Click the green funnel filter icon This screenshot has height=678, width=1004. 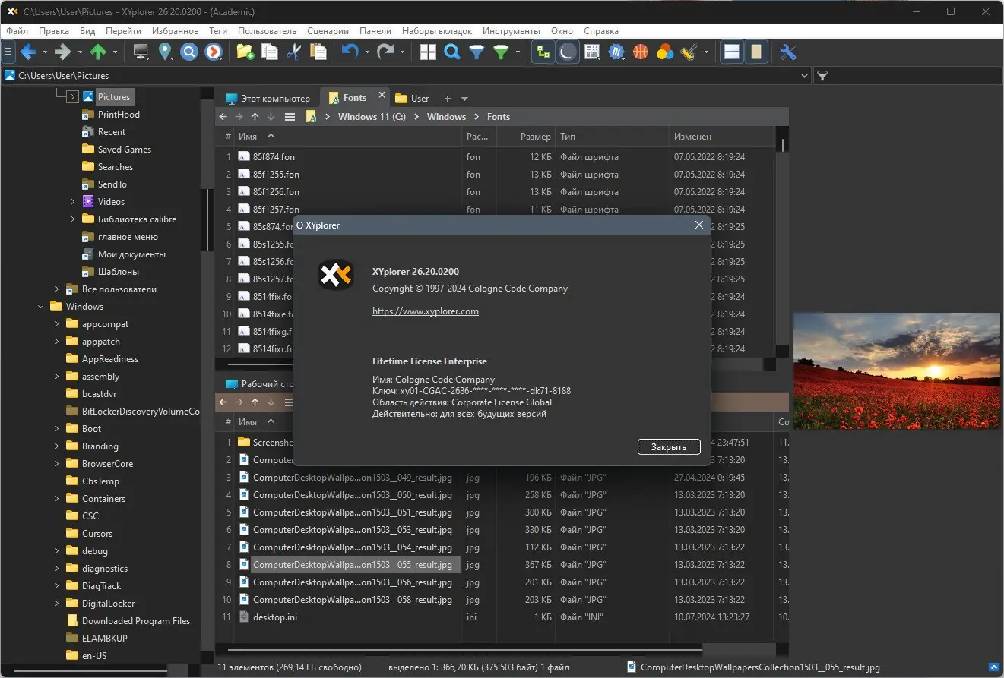(501, 52)
